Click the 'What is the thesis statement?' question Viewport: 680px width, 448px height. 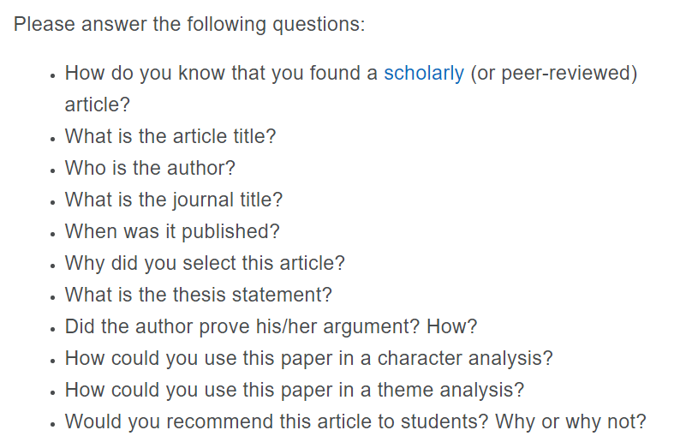click(x=199, y=295)
